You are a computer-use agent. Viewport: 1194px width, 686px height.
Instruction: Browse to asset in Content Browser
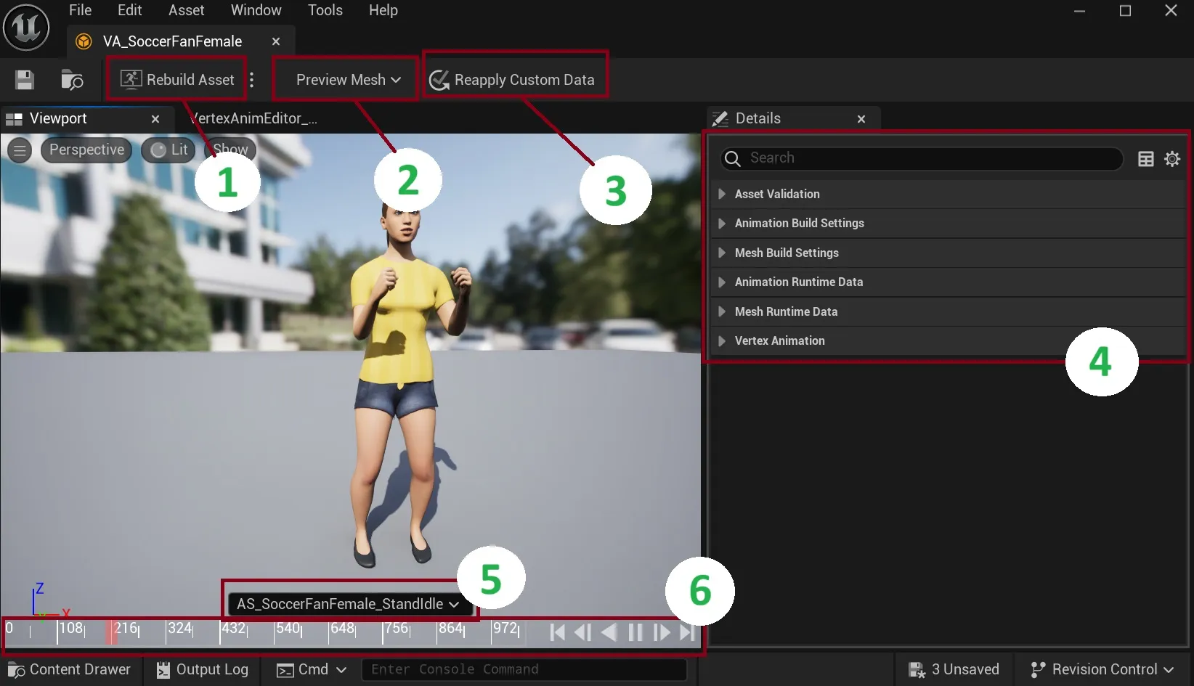click(x=71, y=80)
